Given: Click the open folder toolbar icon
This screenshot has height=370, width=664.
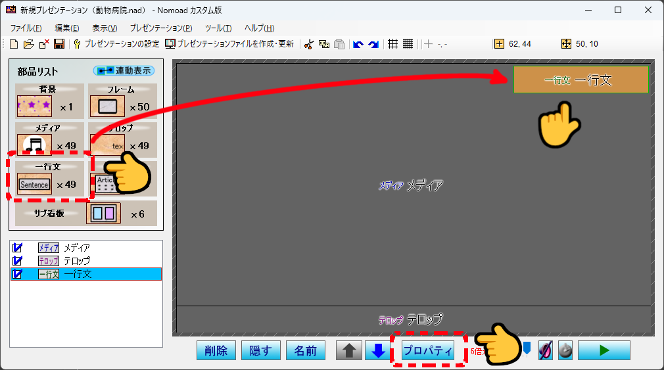Looking at the screenshot, I should click(x=28, y=44).
